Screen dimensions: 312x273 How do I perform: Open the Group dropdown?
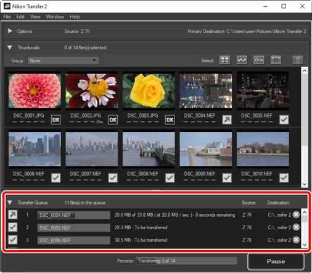click(63, 60)
